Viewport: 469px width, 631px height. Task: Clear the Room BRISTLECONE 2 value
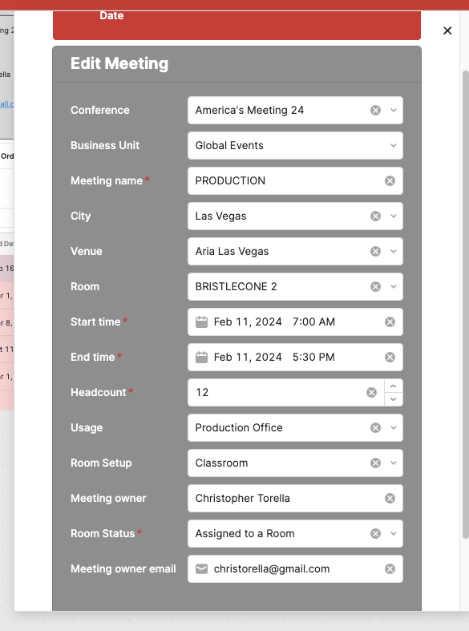[x=375, y=286]
